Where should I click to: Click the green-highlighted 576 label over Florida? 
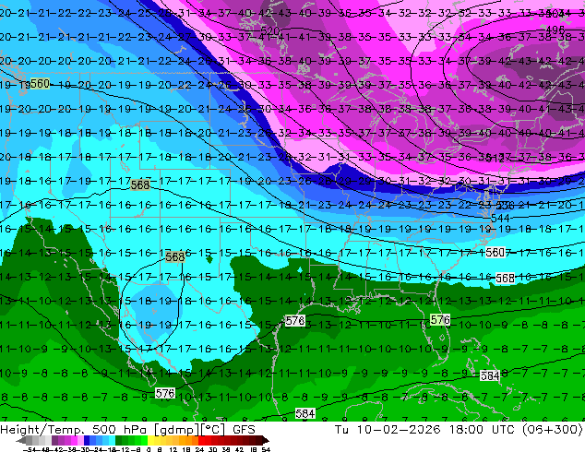(440, 320)
